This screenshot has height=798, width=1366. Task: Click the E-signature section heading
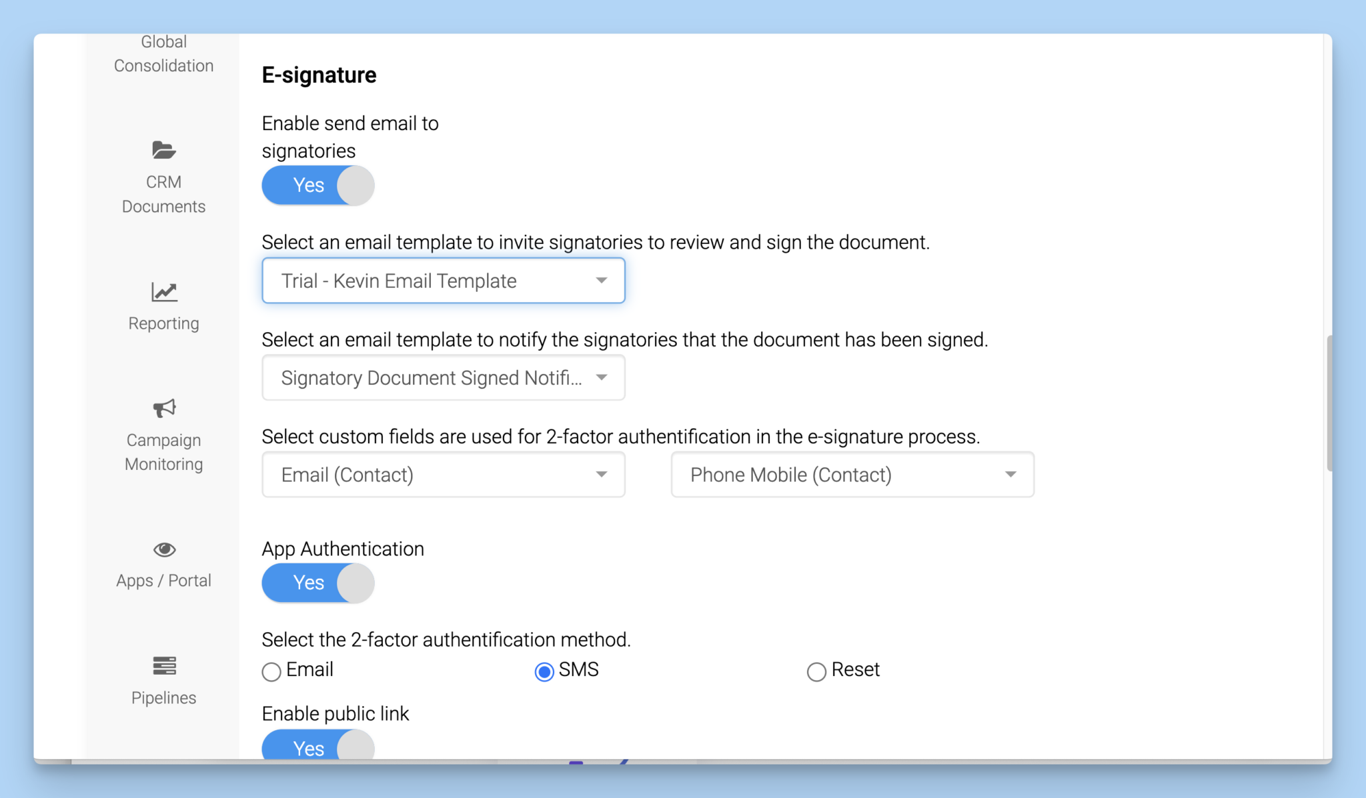[319, 74]
